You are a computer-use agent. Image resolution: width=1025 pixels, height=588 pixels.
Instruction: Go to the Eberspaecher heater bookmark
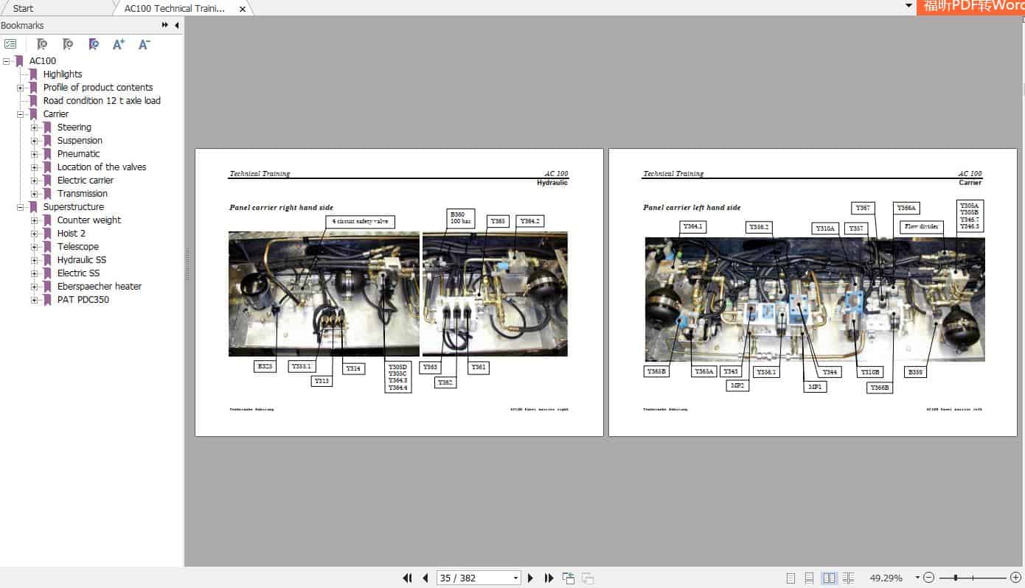(100, 286)
